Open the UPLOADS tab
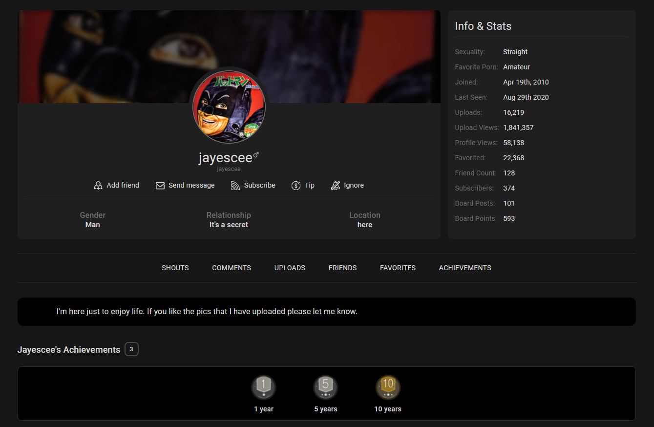654x427 pixels. [290, 268]
